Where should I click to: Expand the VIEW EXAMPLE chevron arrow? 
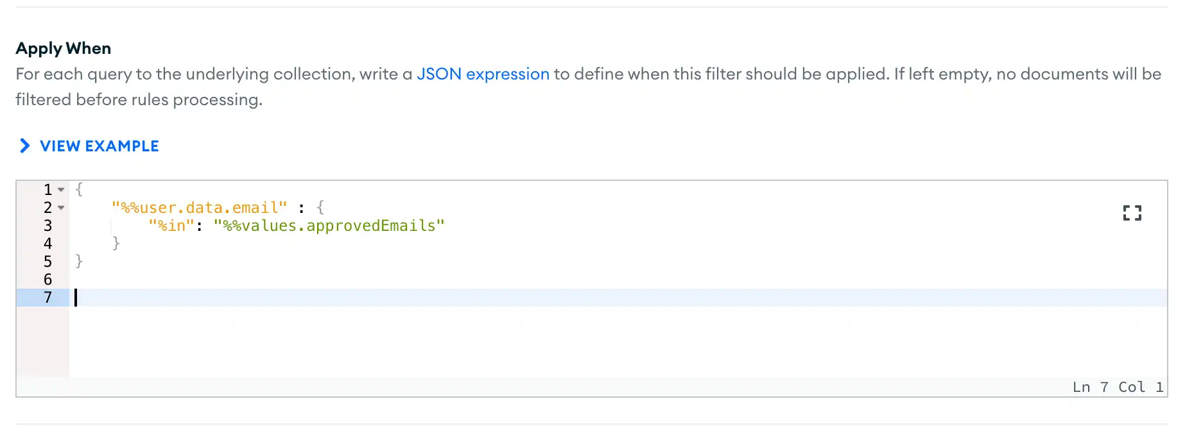coord(24,146)
